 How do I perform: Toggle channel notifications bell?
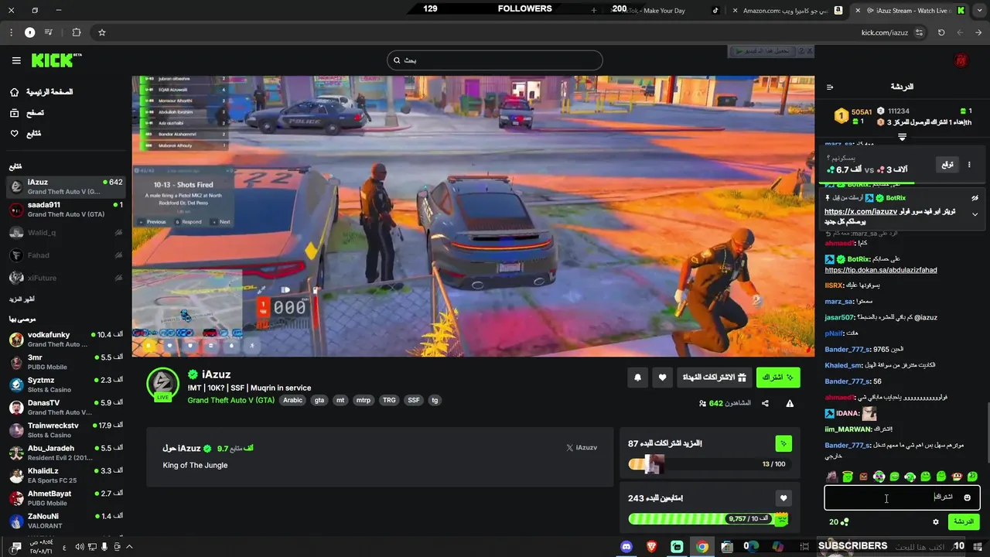pyautogui.click(x=637, y=378)
